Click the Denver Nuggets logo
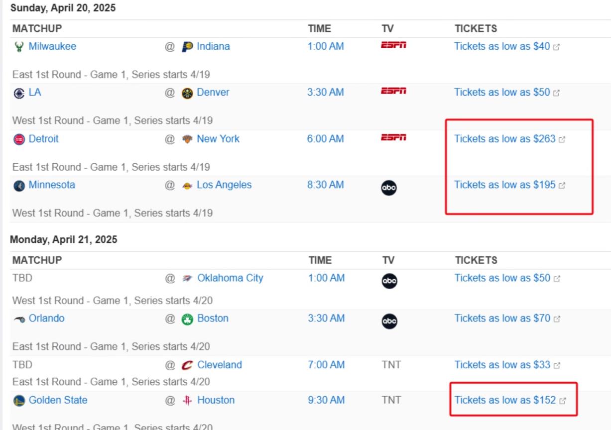The height and width of the screenshot is (430, 611). (x=187, y=93)
